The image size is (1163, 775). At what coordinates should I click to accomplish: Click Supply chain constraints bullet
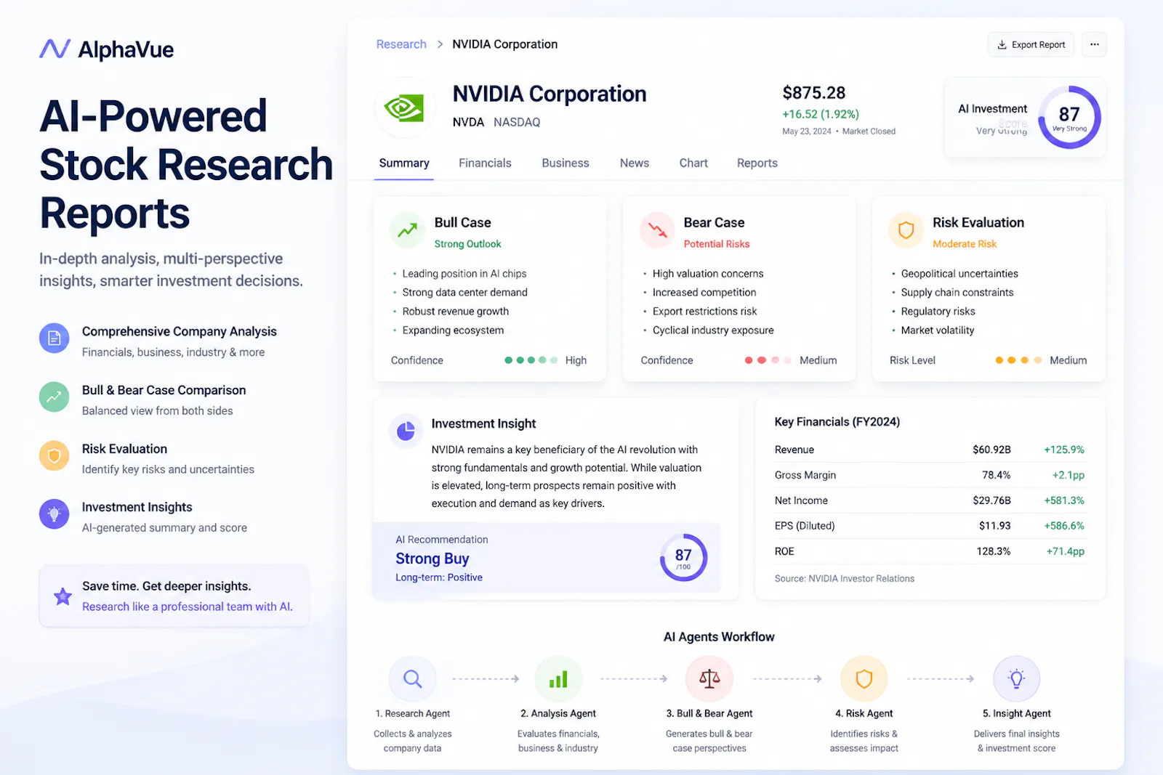pos(957,293)
